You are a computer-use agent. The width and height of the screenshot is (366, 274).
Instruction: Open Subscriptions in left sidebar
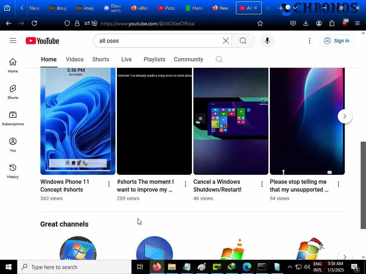[x=13, y=118]
